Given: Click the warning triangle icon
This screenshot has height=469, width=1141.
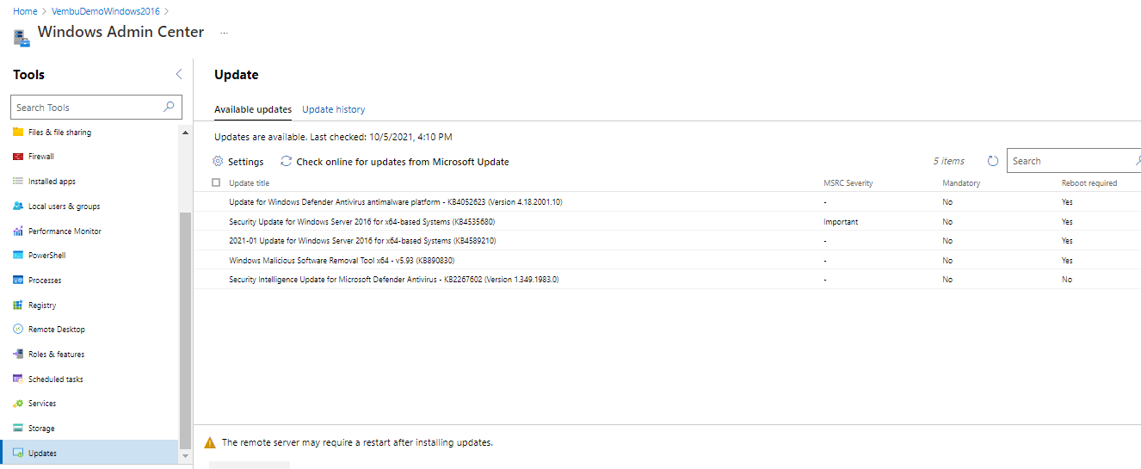Looking at the screenshot, I should [x=209, y=442].
